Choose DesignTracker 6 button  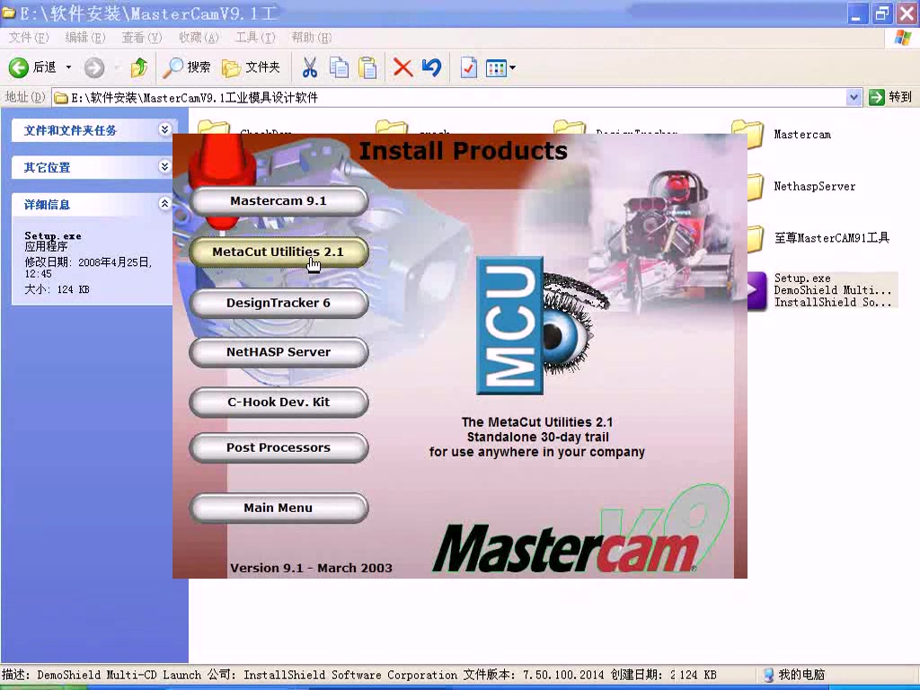(279, 303)
